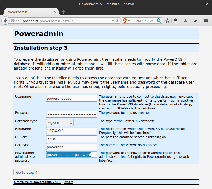Click the DB Port field
This screenshot has width=212, height=189.
(x=71, y=139)
